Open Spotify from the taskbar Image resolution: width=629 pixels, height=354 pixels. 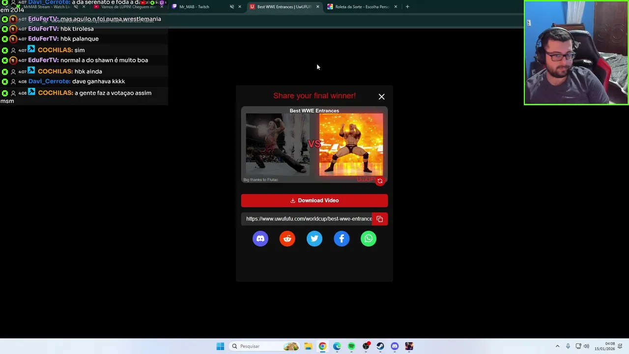(x=351, y=346)
